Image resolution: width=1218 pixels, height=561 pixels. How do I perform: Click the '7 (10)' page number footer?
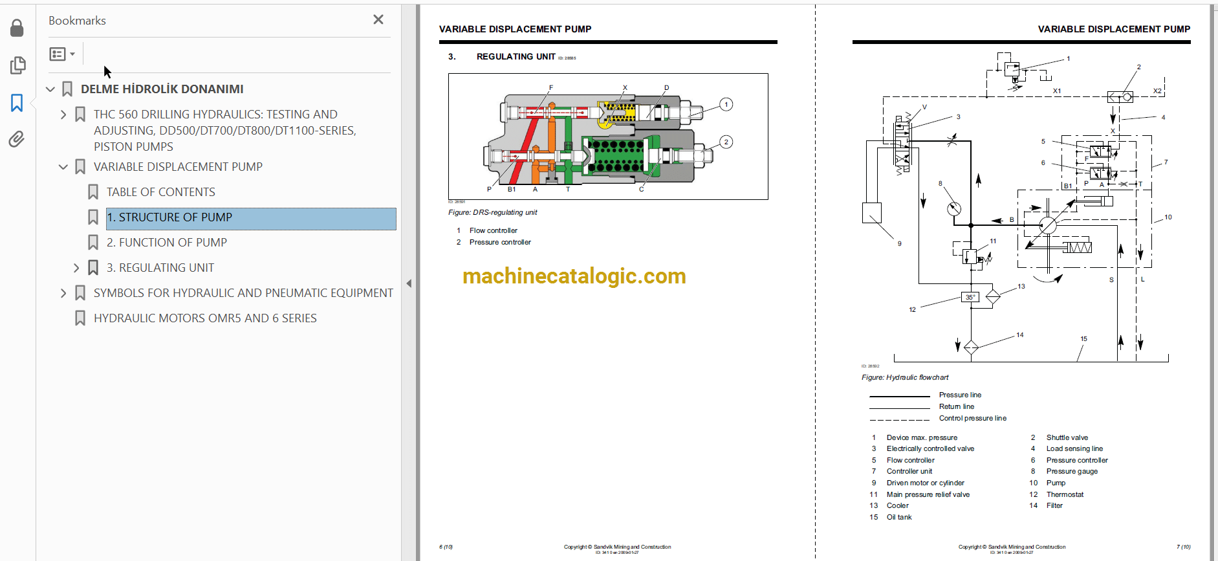(x=1183, y=547)
